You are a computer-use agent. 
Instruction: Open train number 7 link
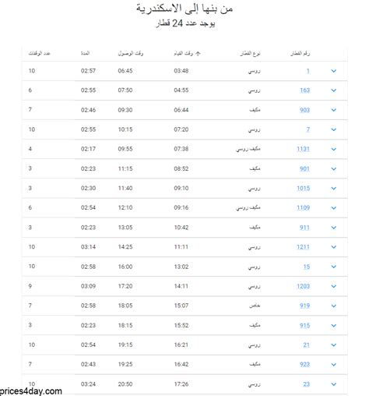[x=308, y=129]
